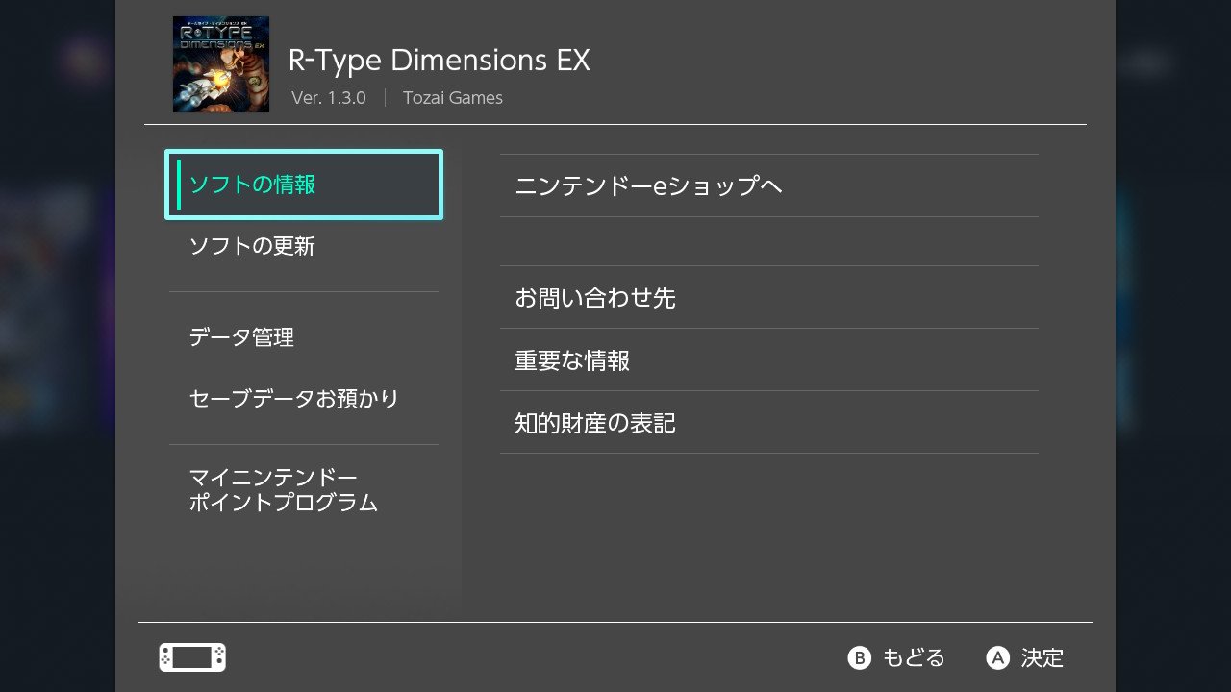Image resolution: width=1231 pixels, height=692 pixels.
Task: Click the B button icon
Action: tap(859, 657)
